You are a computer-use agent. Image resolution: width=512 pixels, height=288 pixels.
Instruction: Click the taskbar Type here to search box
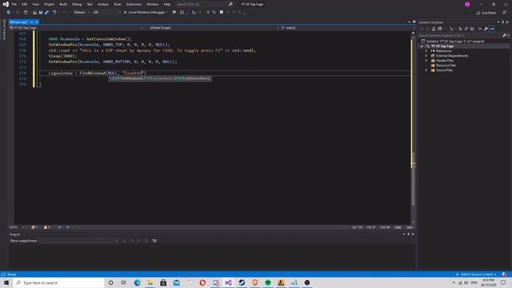pyautogui.click(x=58, y=282)
